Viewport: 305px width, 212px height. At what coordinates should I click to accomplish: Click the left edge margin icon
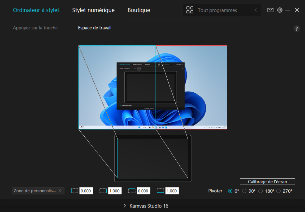click(x=75, y=191)
